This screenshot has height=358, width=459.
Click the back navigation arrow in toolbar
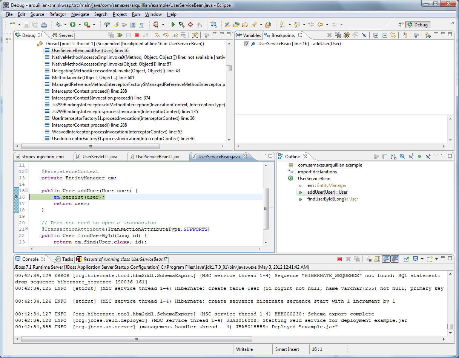[320, 24]
